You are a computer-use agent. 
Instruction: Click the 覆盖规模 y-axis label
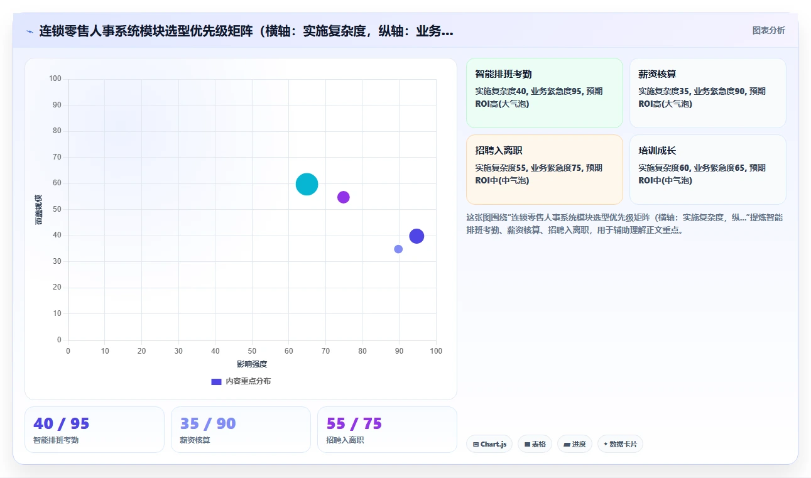point(39,210)
